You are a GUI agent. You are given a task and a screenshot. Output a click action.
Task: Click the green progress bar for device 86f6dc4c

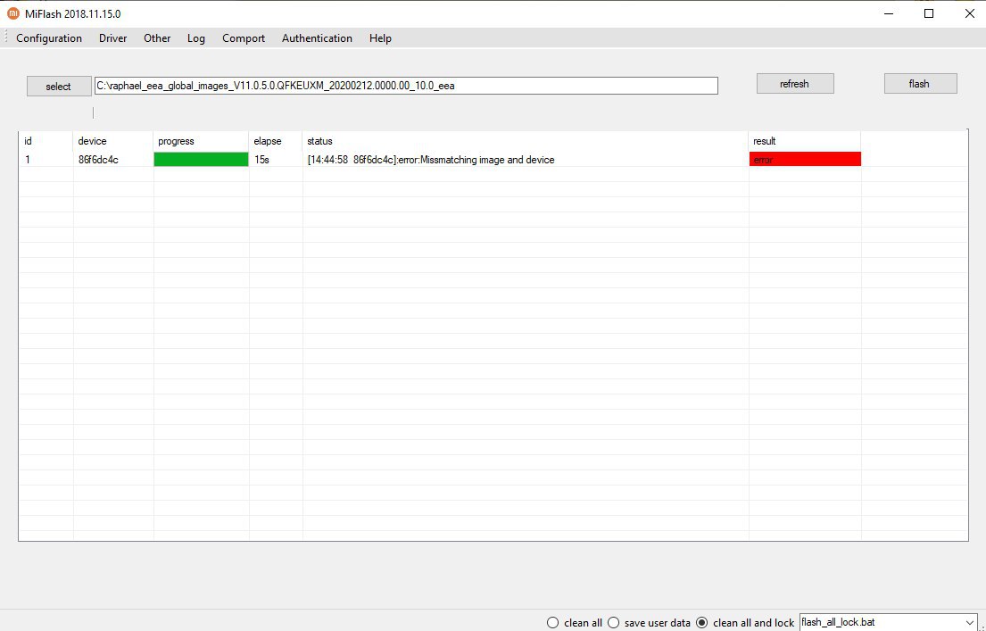click(x=202, y=159)
